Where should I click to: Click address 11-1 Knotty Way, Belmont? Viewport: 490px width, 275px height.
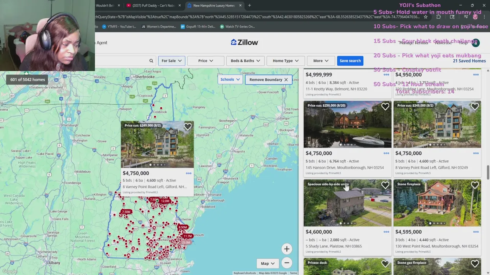pyautogui.click(x=336, y=89)
